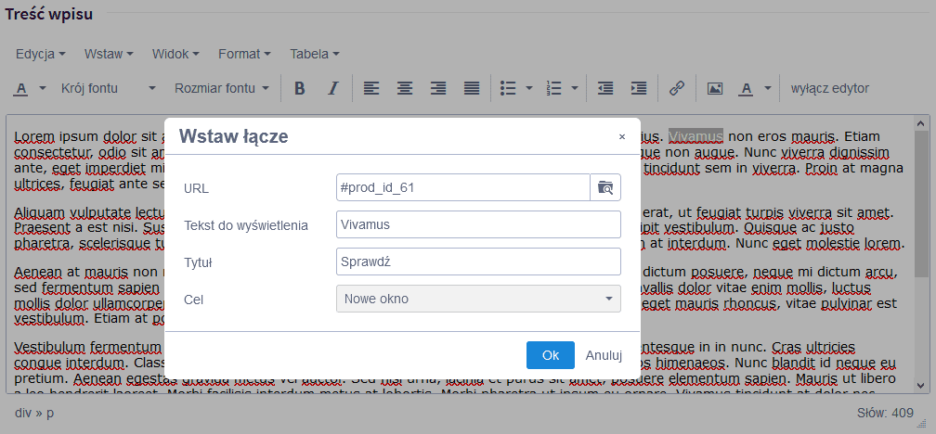The width and height of the screenshot is (936, 434).
Task: Center align the text
Action: click(x=405, y=88)
